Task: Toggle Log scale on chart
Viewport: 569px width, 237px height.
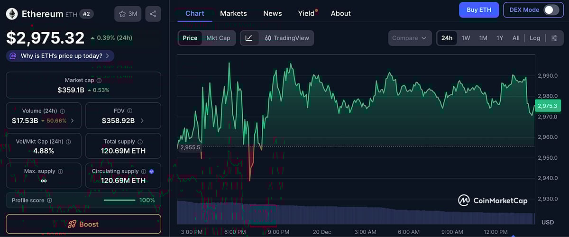Action: [x=535, y=38]
